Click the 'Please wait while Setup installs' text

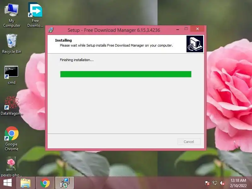[116, 45]
